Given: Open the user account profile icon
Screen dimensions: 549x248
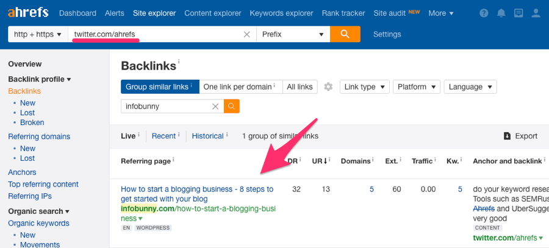Looking at the screenshot, I should pyautogui.click(x=536, y=13).
